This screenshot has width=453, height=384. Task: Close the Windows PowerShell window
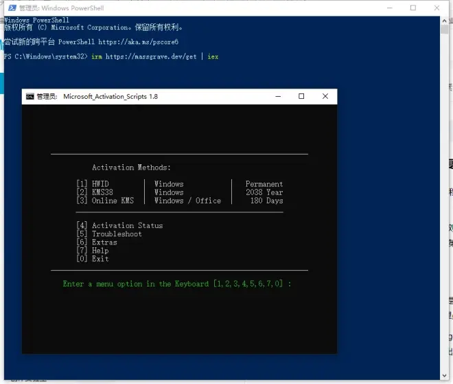tap(437, 8)
